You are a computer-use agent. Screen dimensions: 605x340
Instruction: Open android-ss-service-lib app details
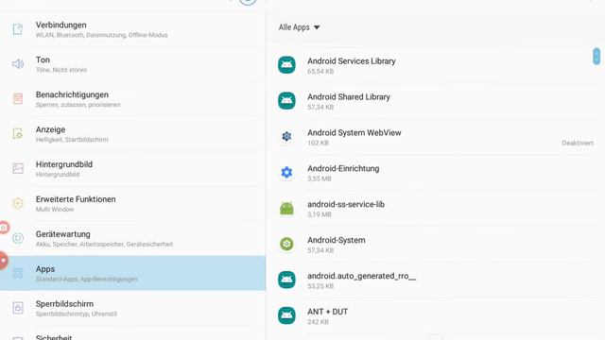coord(436,208)
